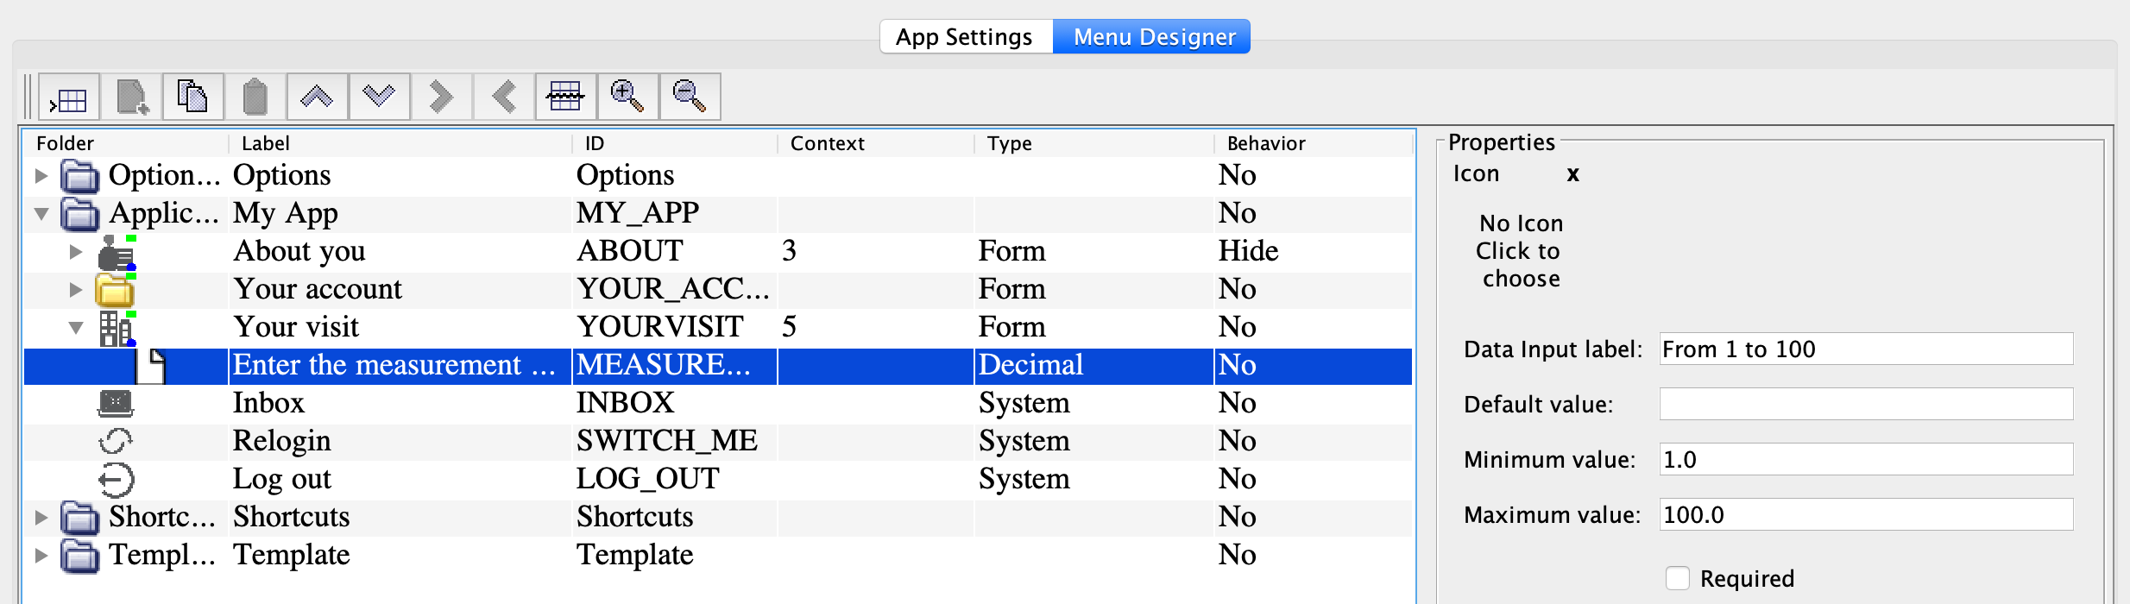Switch to the App Settings tab
The width and height of the screenshot is (2130, 604).
(964, 37)
